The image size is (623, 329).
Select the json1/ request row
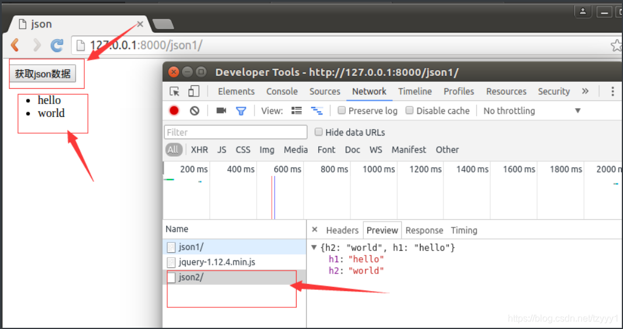[235, 247]
